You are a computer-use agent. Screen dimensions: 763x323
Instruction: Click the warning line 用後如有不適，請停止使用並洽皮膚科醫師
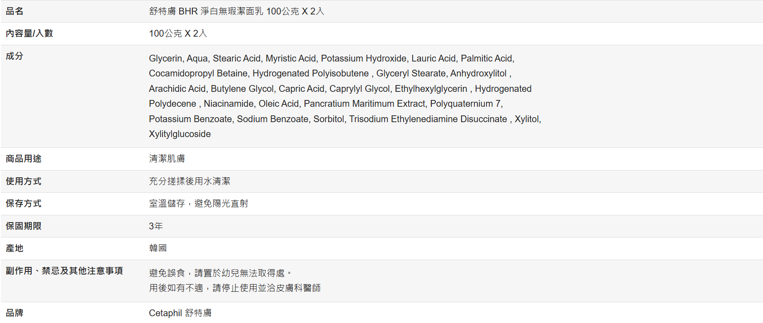(235, 288)
